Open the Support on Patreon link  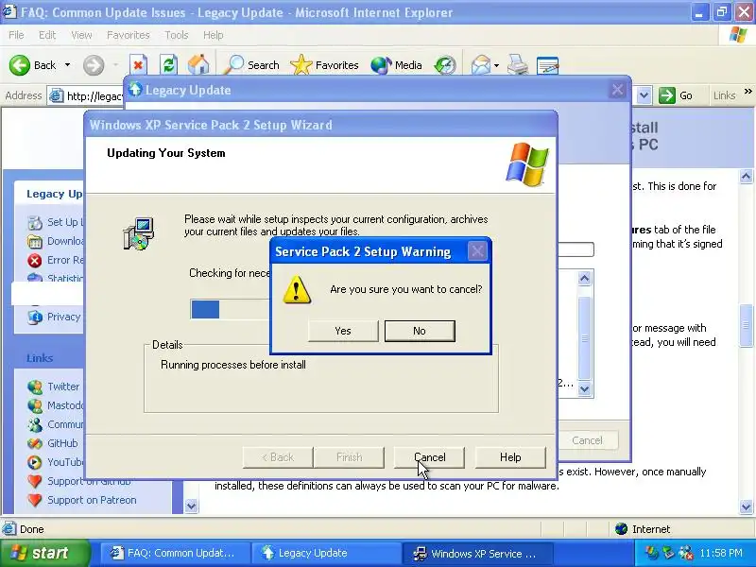92,500
